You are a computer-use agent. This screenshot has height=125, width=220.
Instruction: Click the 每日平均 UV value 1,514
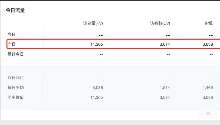click(165, 88)
